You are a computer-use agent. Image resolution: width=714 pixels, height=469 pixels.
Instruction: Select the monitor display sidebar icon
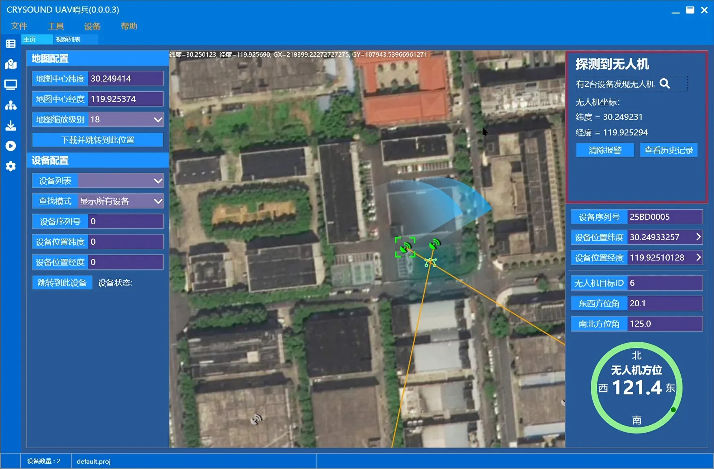coord(11,85)
